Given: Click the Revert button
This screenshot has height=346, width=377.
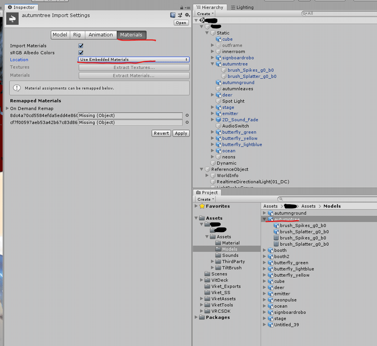Looking at the screenshot, I should [161, 133].
